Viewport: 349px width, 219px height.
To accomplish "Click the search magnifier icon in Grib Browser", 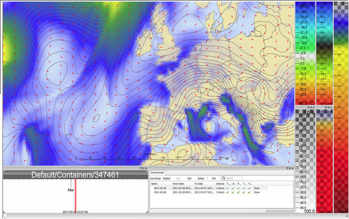I will pos(223,178).
